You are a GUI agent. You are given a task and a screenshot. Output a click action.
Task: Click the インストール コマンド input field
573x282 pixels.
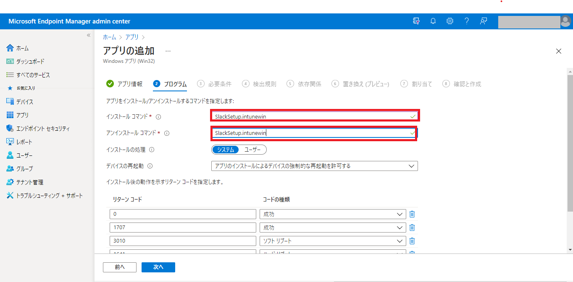(x=314, y=116)
